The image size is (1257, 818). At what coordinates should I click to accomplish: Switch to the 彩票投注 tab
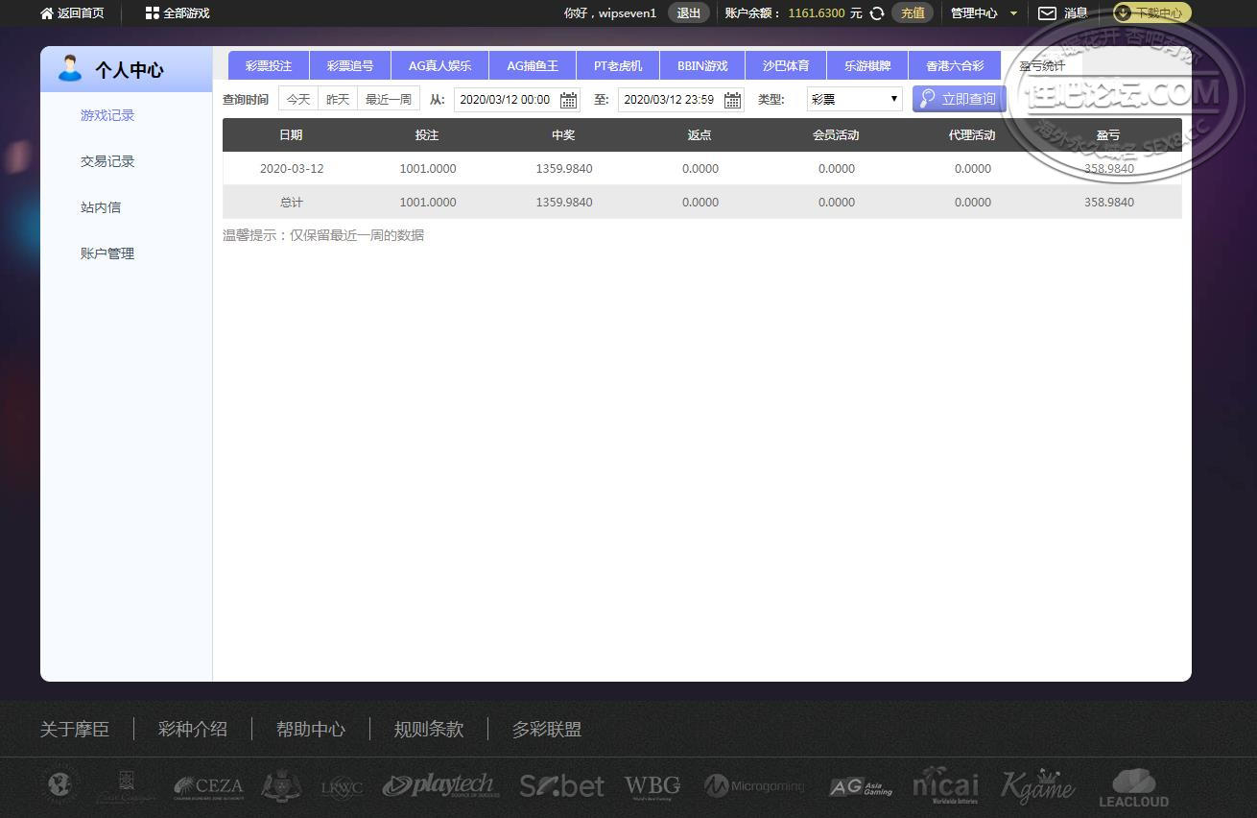click(269, 66)
